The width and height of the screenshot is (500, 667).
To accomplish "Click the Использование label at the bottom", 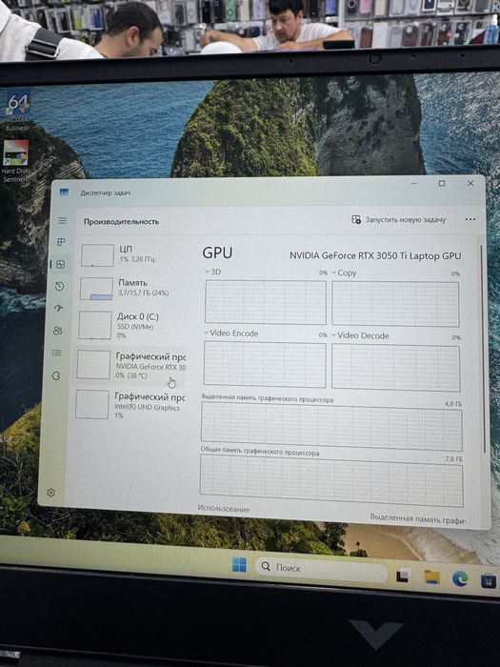I will [x=224, y=508].
